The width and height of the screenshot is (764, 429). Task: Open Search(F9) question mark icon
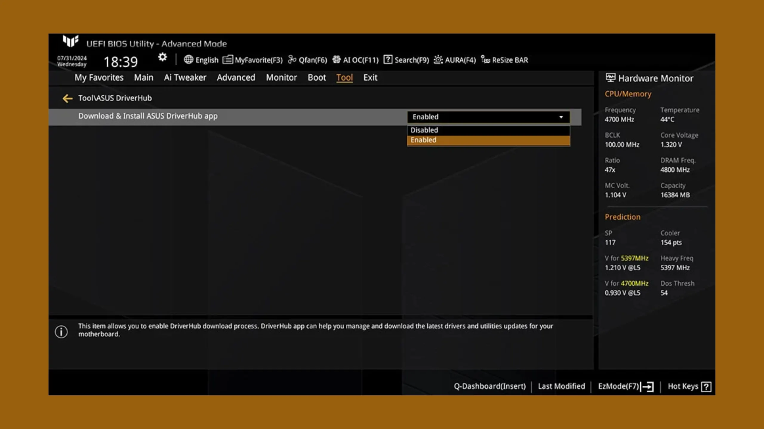(388, 60)
